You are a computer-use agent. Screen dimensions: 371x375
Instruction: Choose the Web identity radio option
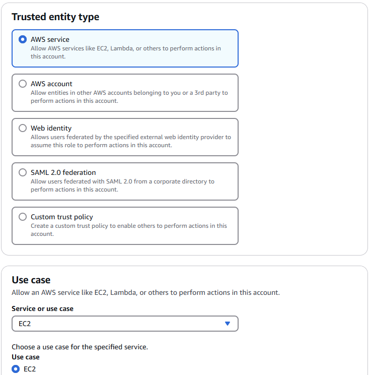click(x=23, y=128)
